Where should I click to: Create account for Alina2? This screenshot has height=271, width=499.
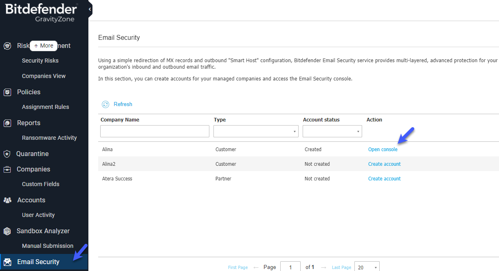point(385,164)
